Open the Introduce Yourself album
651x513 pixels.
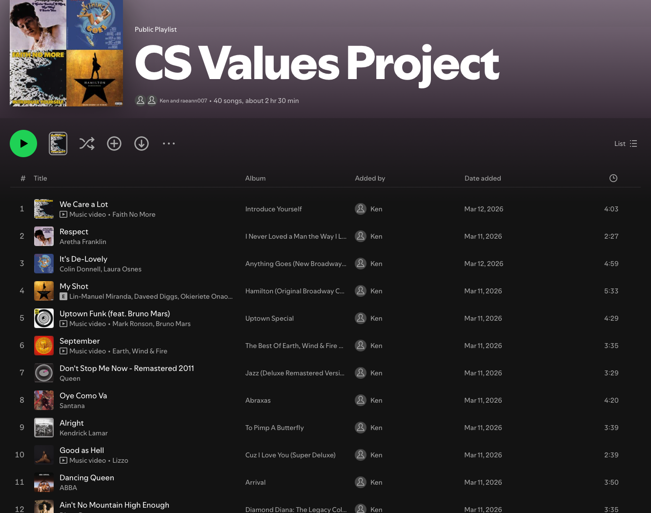click(273, 209)
